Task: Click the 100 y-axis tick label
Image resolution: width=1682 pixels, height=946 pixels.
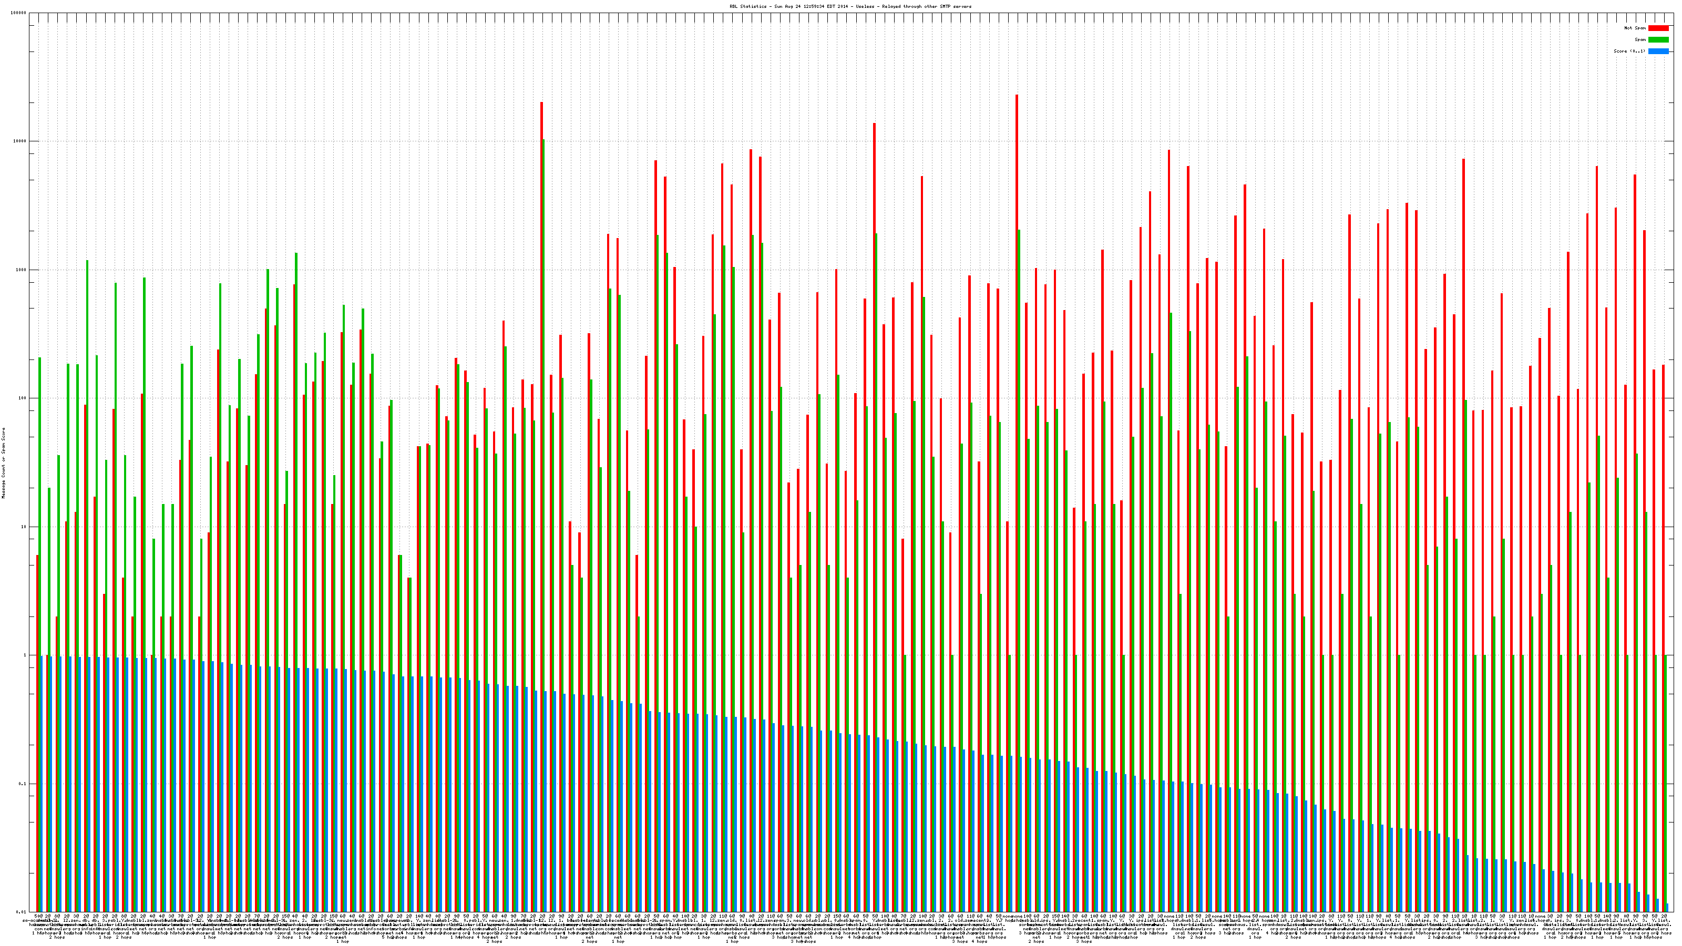Action: [23, 398]
